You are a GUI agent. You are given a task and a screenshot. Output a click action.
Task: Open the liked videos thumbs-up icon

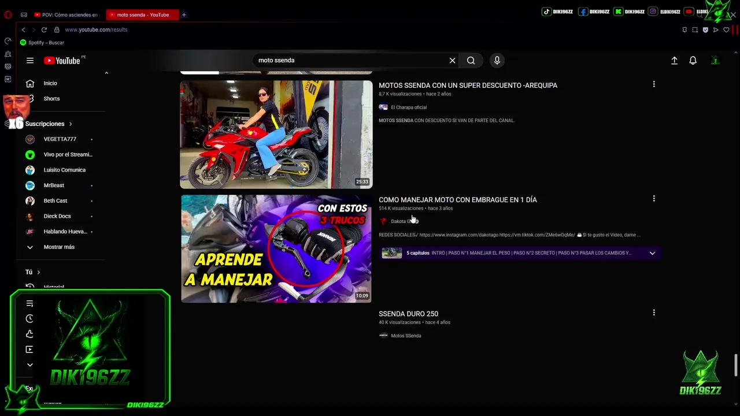(x=29, y=334)
